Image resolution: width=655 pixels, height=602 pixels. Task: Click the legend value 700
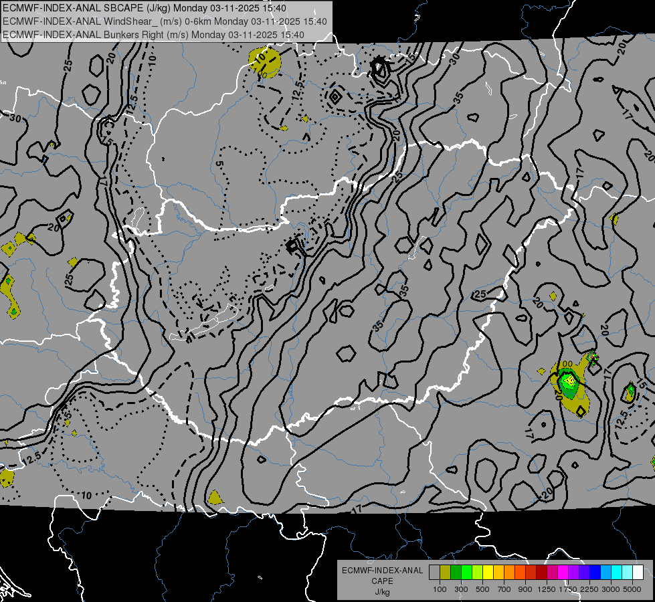504,589
